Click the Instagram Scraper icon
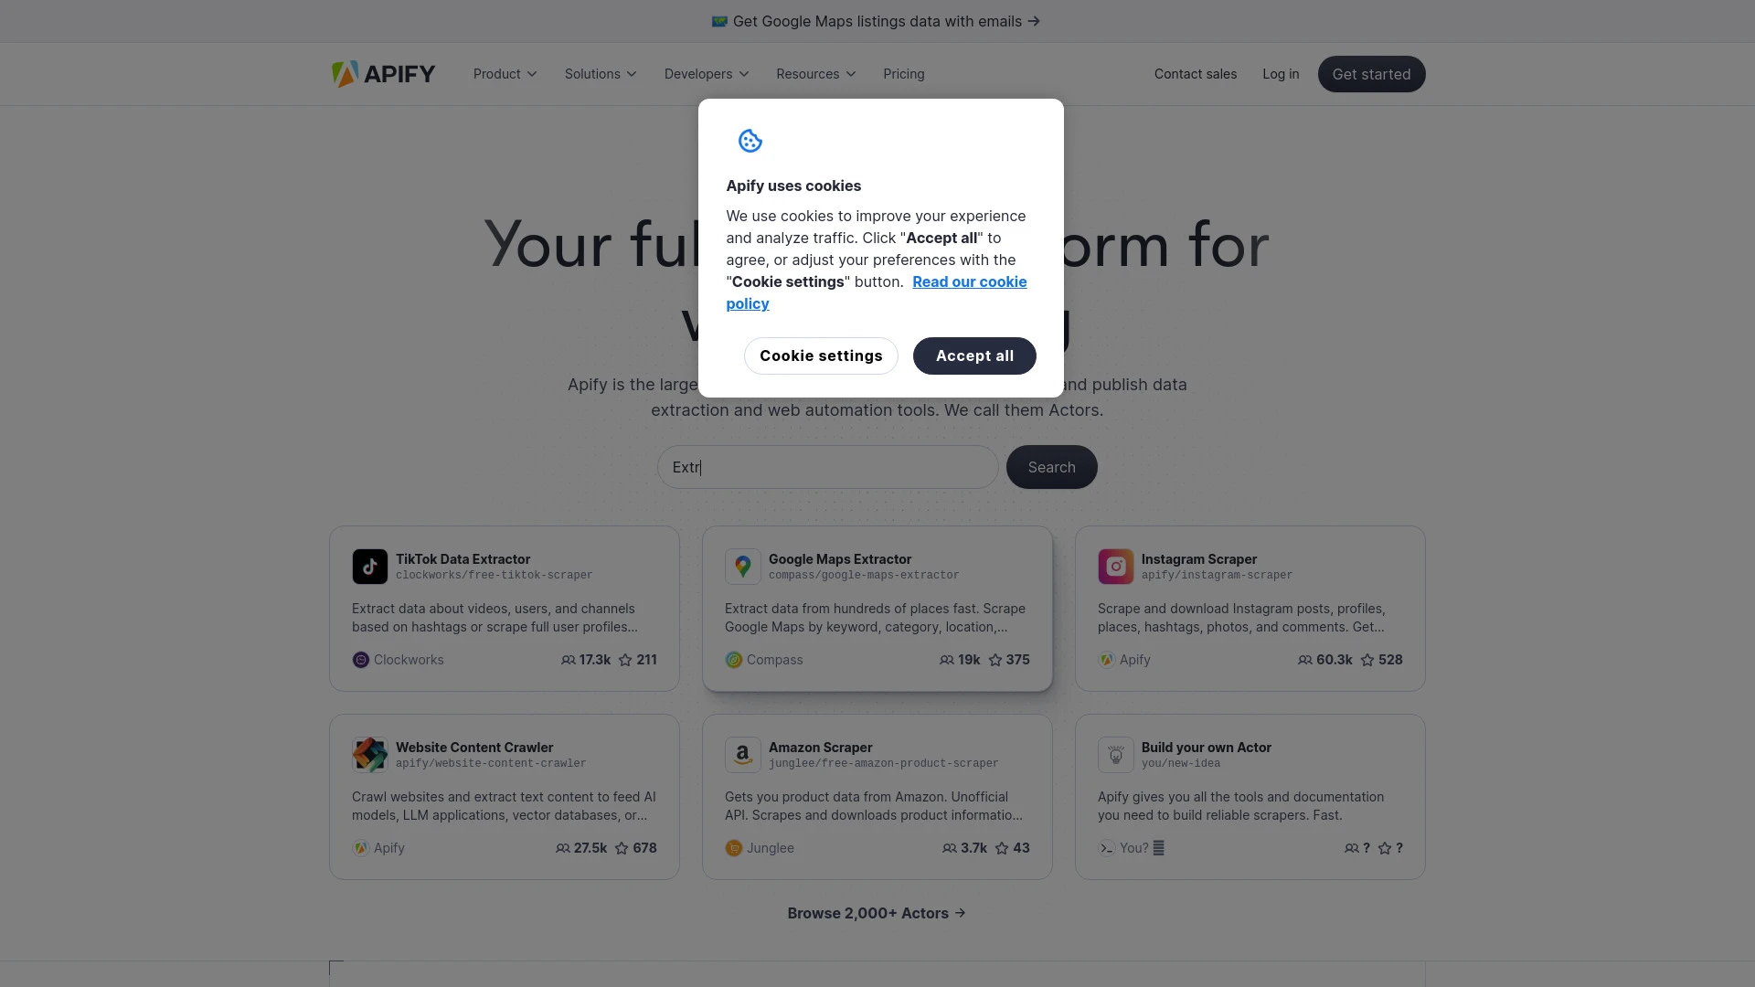 1115,565
